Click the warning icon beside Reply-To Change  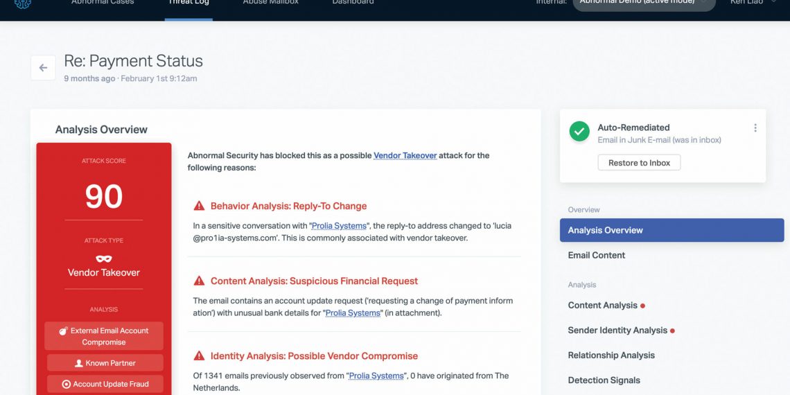[x=199, y=206]
